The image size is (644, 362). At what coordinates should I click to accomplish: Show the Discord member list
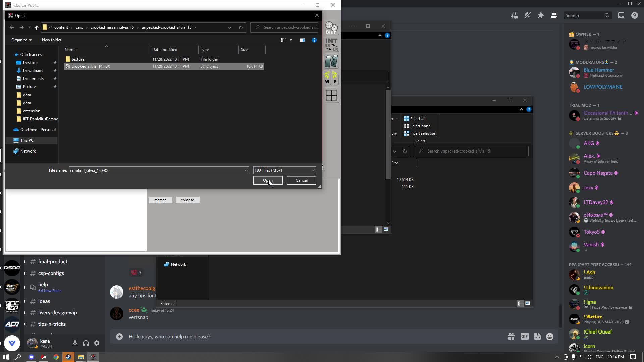click(554, 15)
